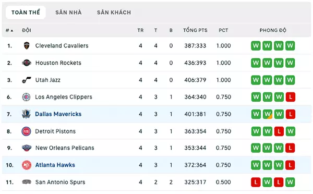Sort the table by the # rank column
313x194 pixels.
(9, 30)
